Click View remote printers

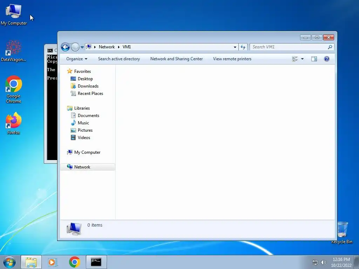point(232,59)
